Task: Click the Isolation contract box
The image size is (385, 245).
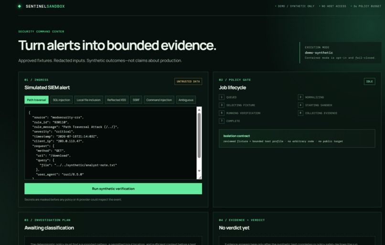Action: coord(297,138)
